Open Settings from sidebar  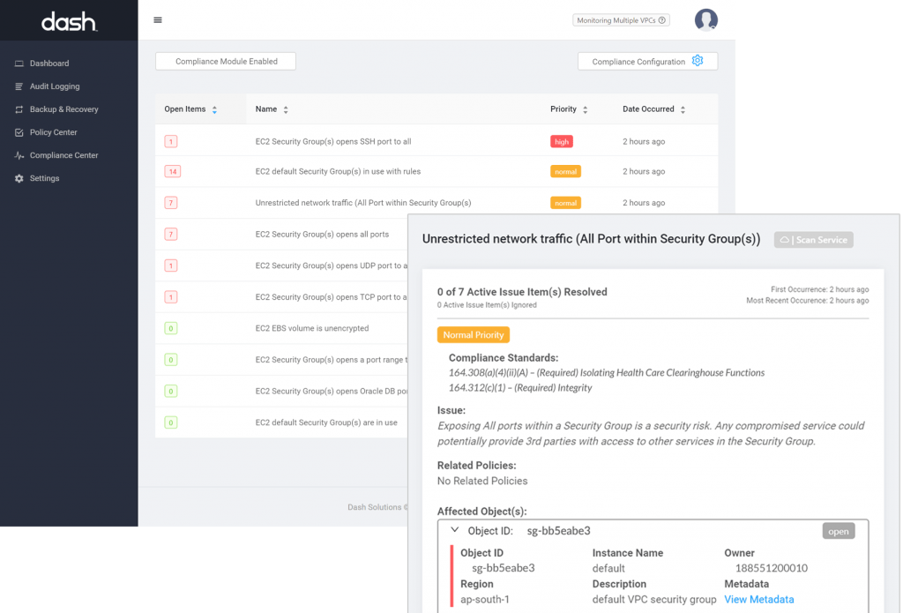[44, 178]
